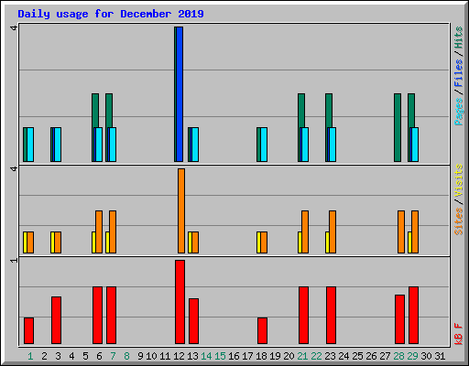Click the green Hits bar for day 28
469x366 pixels.
pyautogui.click(x=398, y=127)
